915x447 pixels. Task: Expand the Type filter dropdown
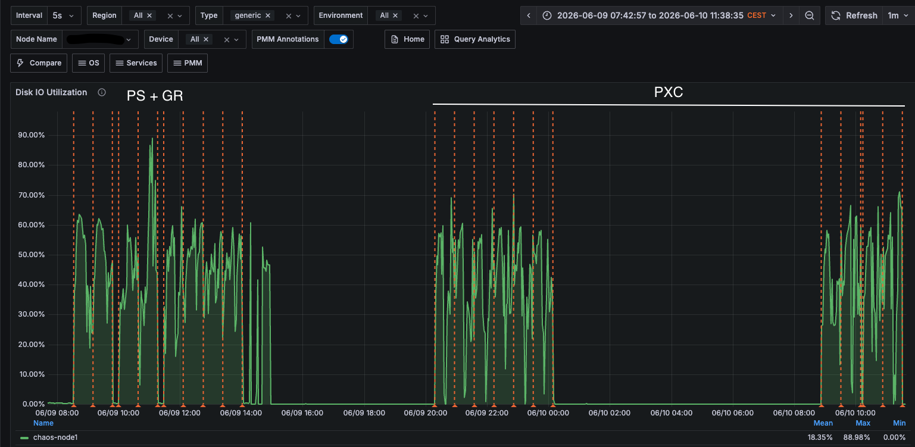(299, 16)
